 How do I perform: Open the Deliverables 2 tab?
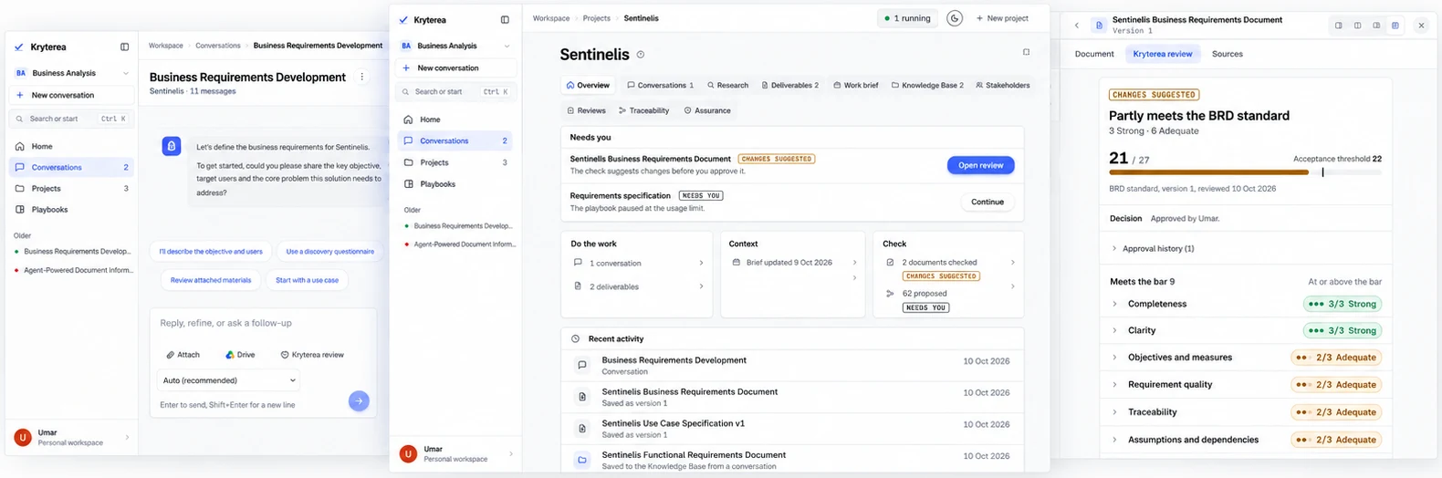(x=790, y=85)
